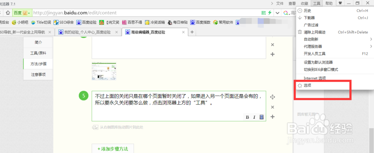The width and height of the screenshot is (374, 153).
Task: Click the 添加步骤方法 button
Action: 113,149
